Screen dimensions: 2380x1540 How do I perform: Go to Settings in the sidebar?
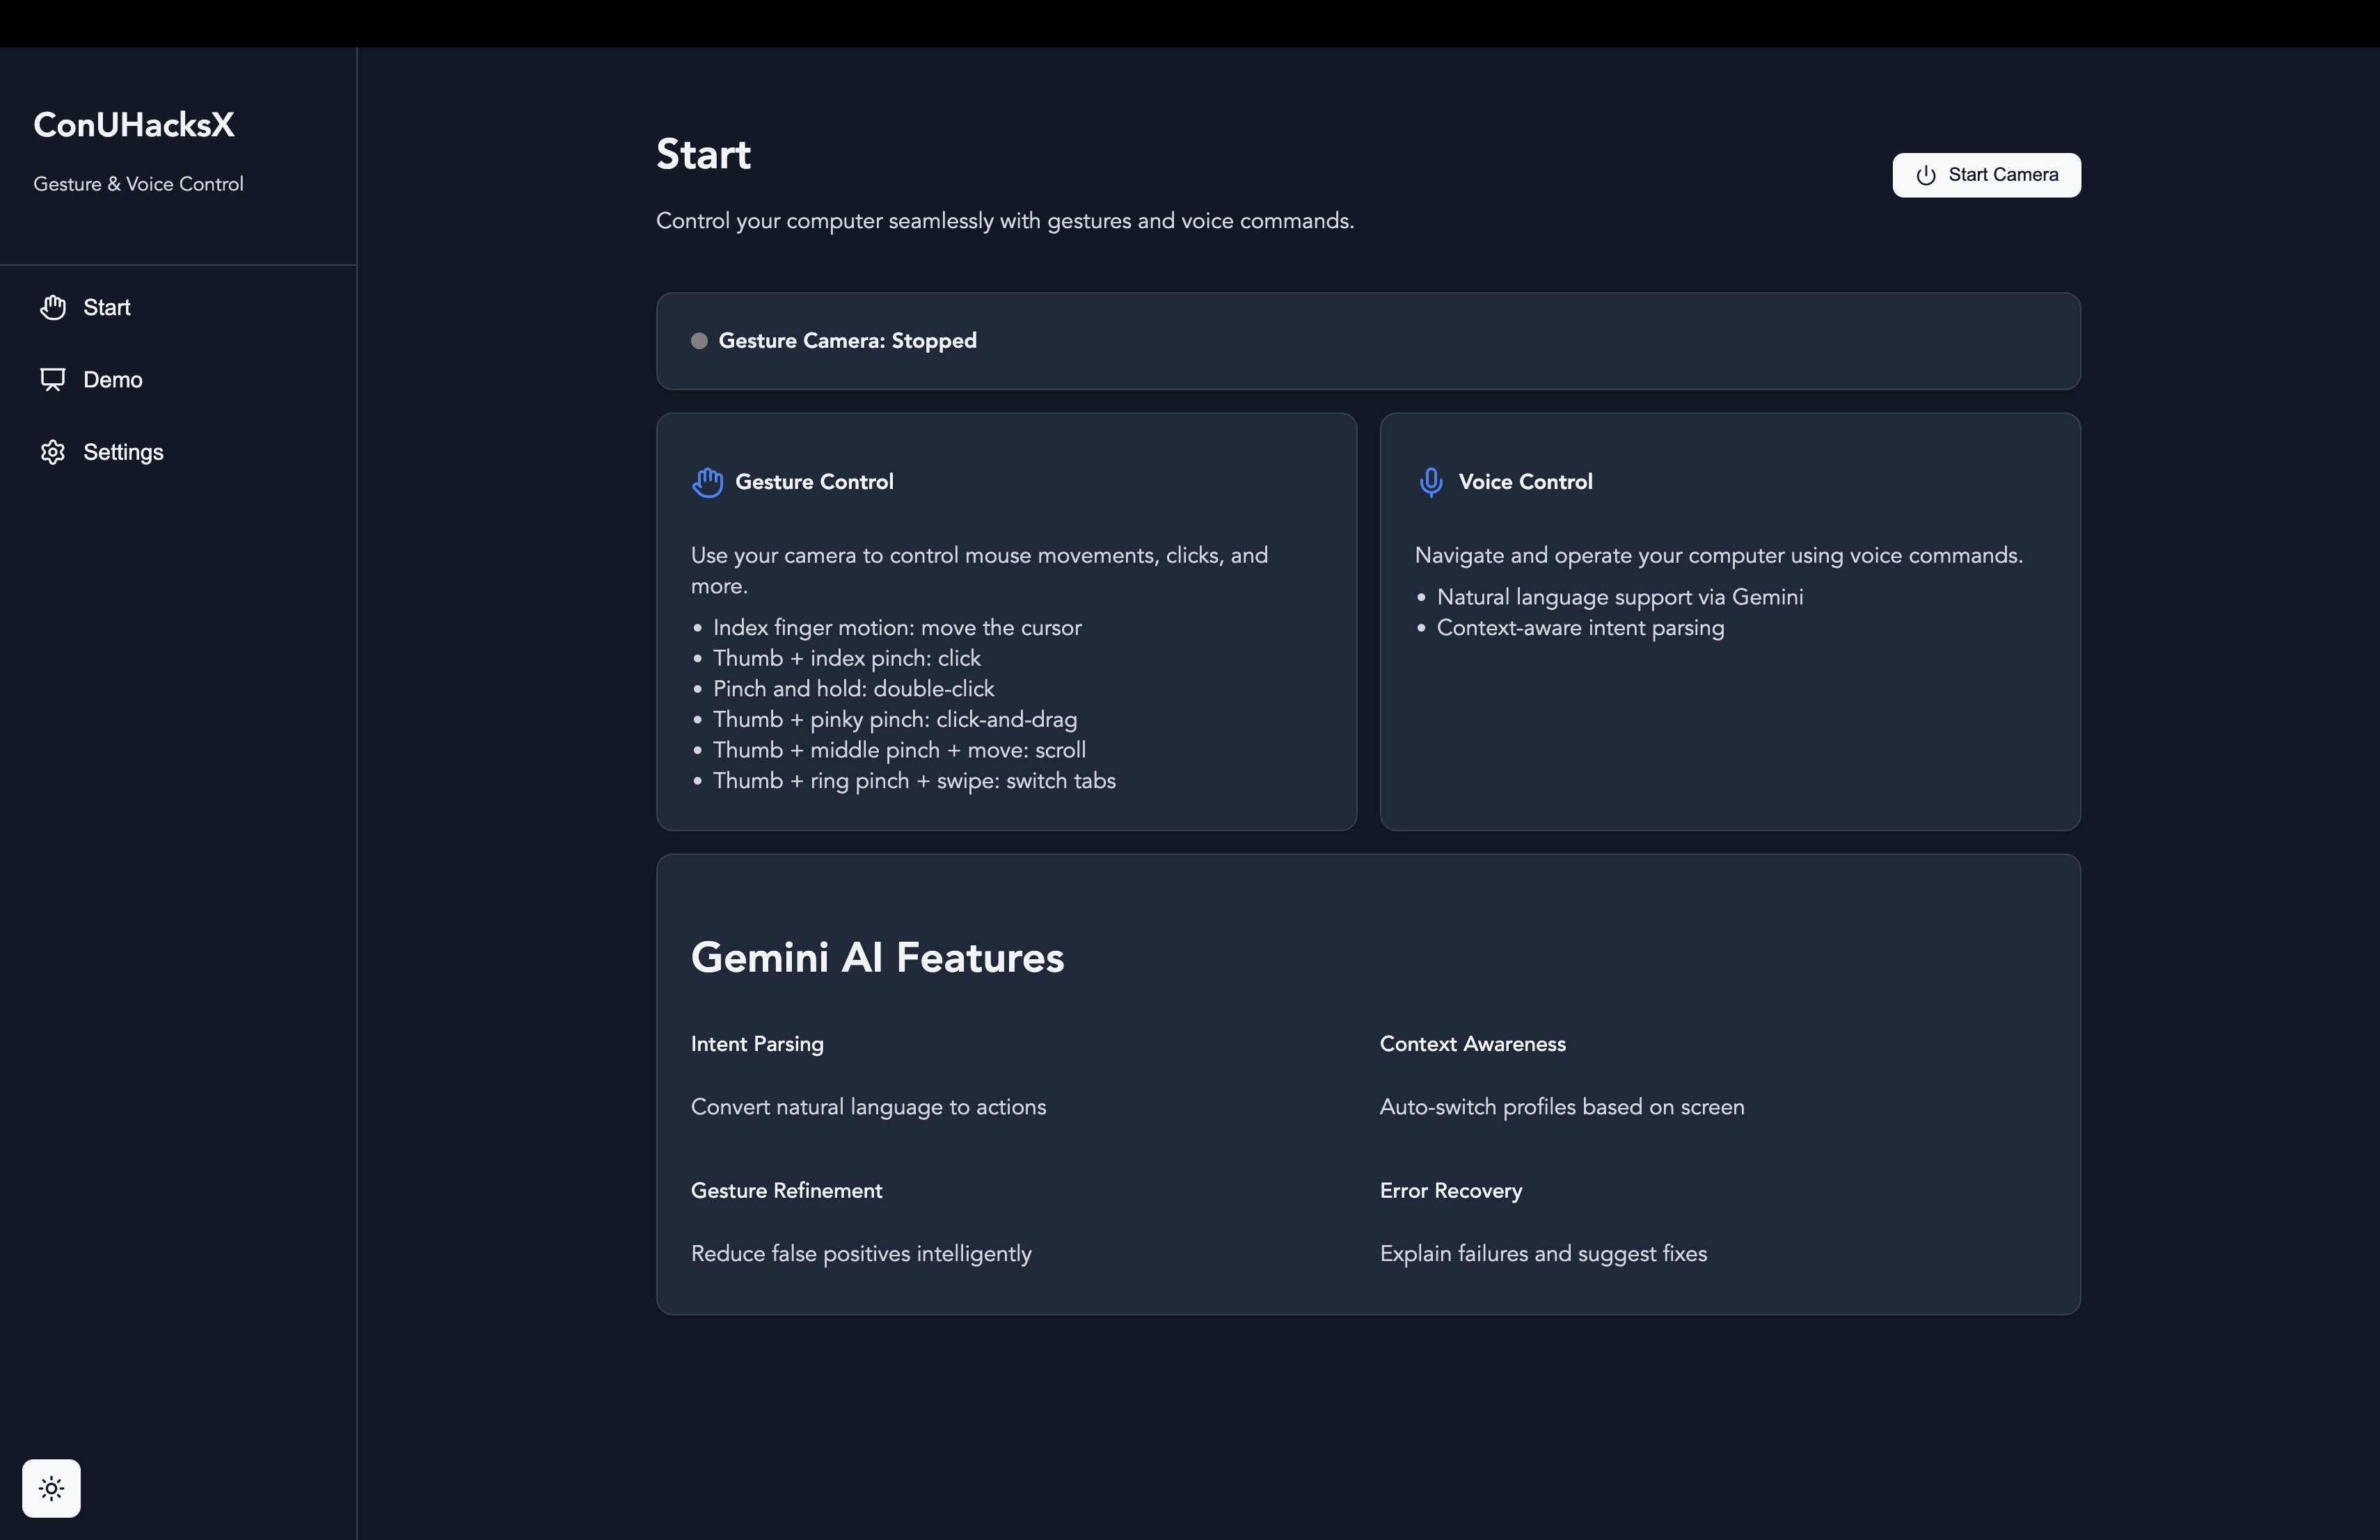click(123, 451)
